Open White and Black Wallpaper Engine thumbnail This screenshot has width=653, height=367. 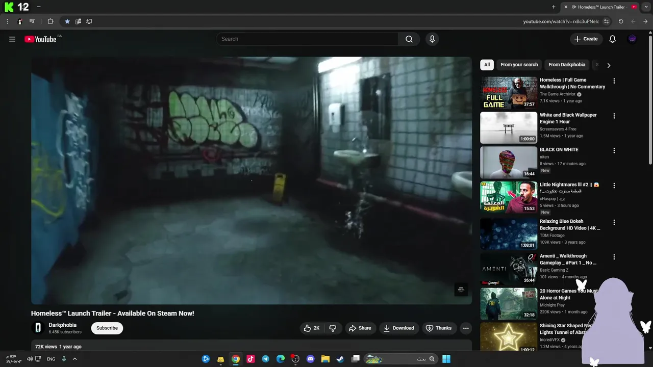tap(509, 128)
